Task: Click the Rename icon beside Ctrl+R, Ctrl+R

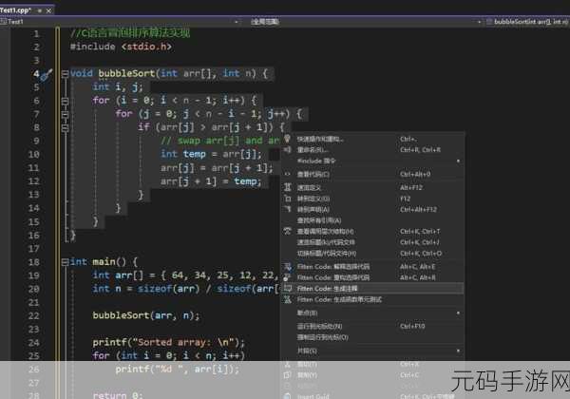Action: 287,150
